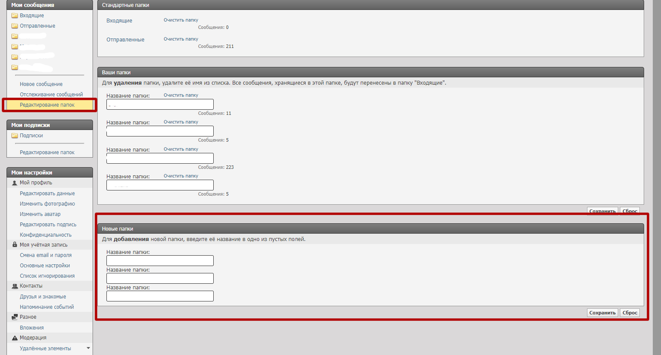This screenshot has height=355, width=661.
Task: Click the Стандартные папки header
Action: click(371, 5)
